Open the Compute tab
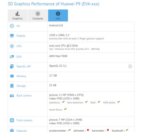Viewport: 142px width, 132px height. [38, 15]
